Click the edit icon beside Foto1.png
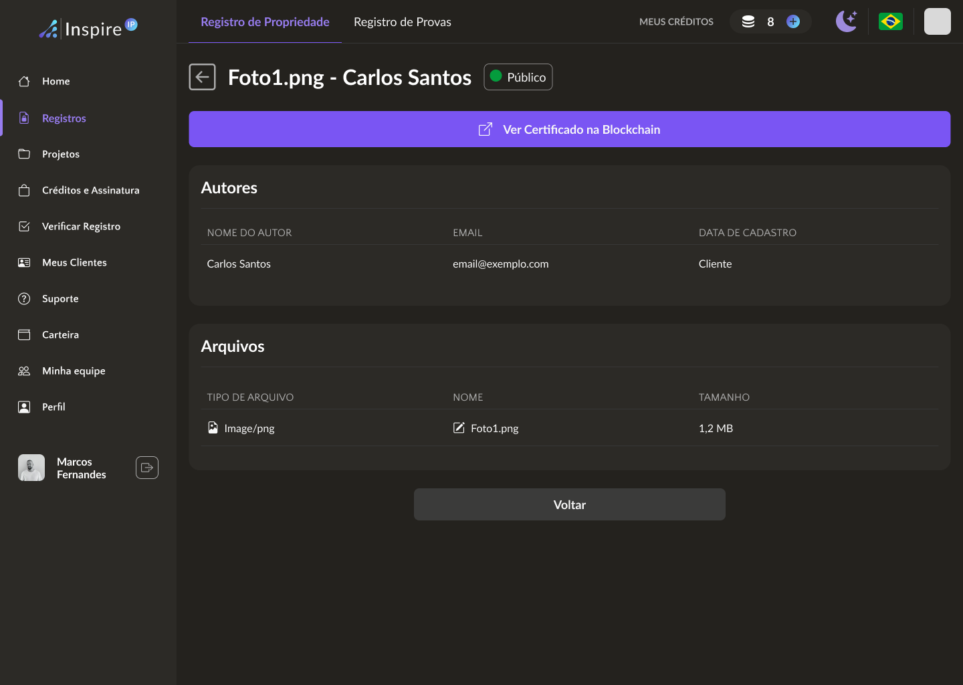Image resolution: width=963 pixels, height=685 pixels. click(459, 427)
